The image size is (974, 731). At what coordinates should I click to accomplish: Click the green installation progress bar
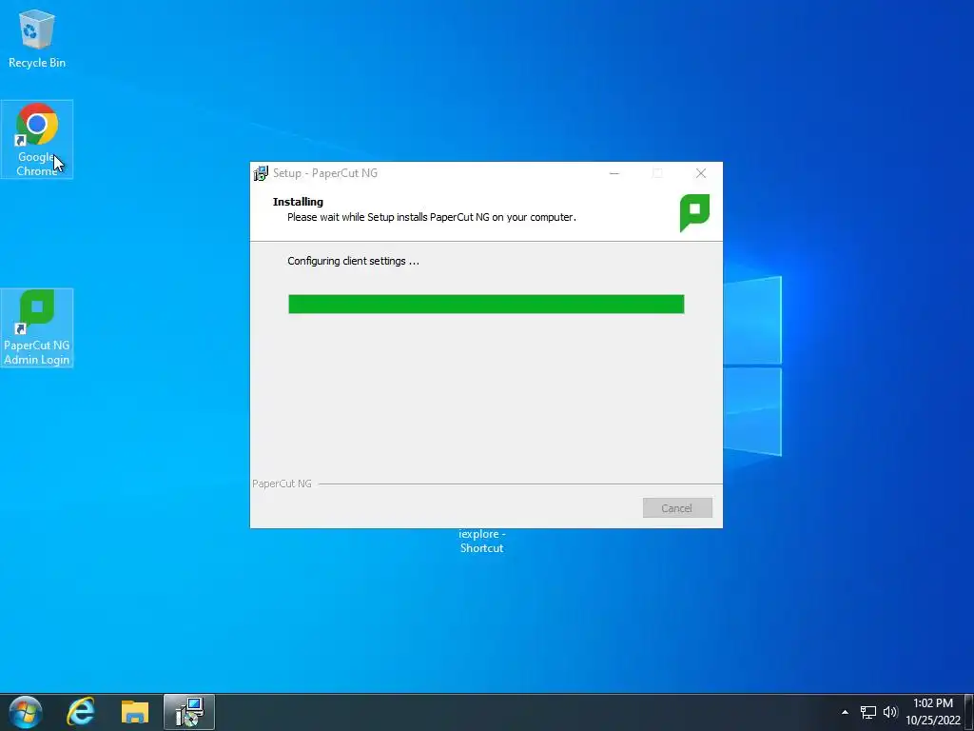tap(486, 304)
